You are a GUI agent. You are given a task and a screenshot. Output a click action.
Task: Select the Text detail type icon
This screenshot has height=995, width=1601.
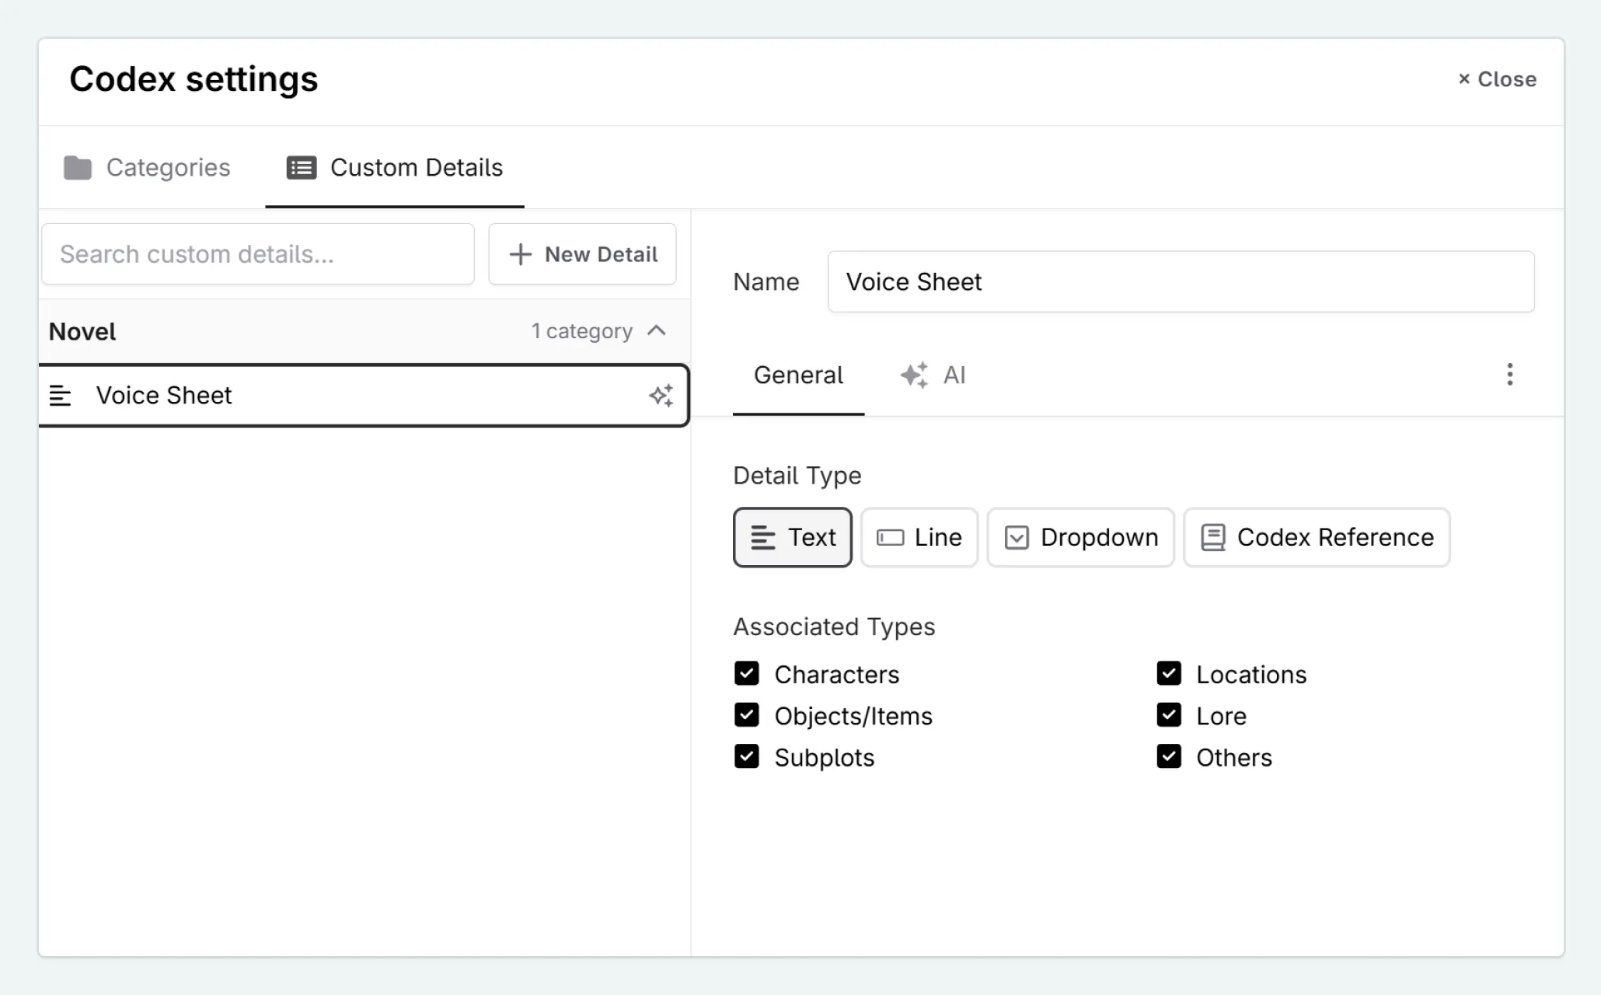764,537
